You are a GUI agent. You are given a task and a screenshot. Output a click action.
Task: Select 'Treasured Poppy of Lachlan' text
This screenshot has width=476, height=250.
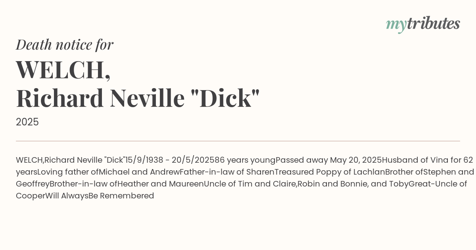[x=330, y=172]
